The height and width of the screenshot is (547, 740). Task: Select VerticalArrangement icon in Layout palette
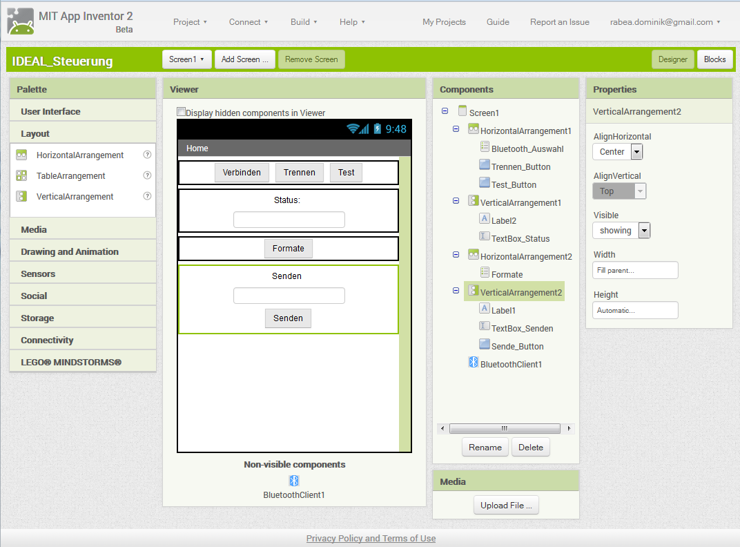(21, 196)
